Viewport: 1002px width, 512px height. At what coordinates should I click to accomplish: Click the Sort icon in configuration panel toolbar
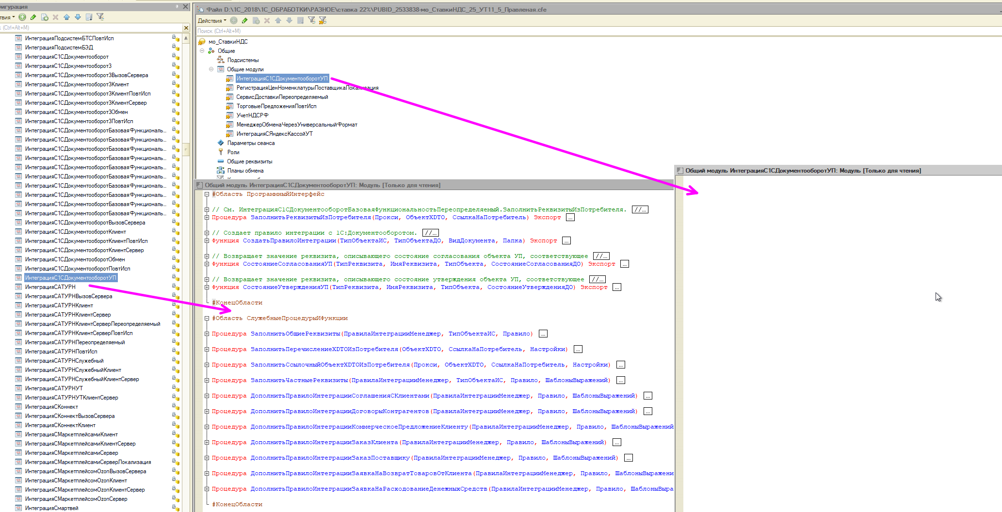(x=89, y=17)
